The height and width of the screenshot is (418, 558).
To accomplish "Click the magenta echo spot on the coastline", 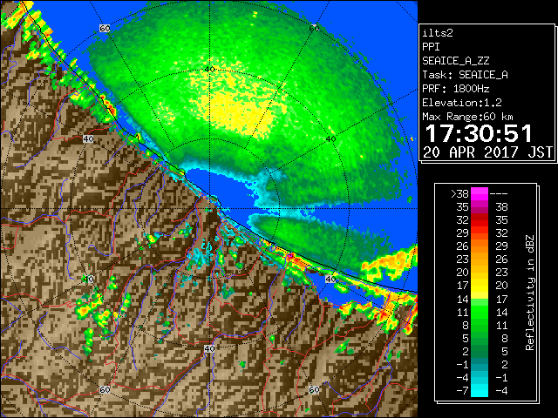I will (x=290, y=255).
